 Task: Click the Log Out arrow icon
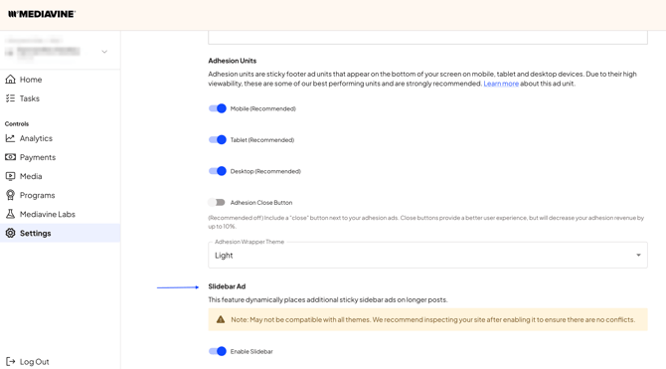(10, 361)
